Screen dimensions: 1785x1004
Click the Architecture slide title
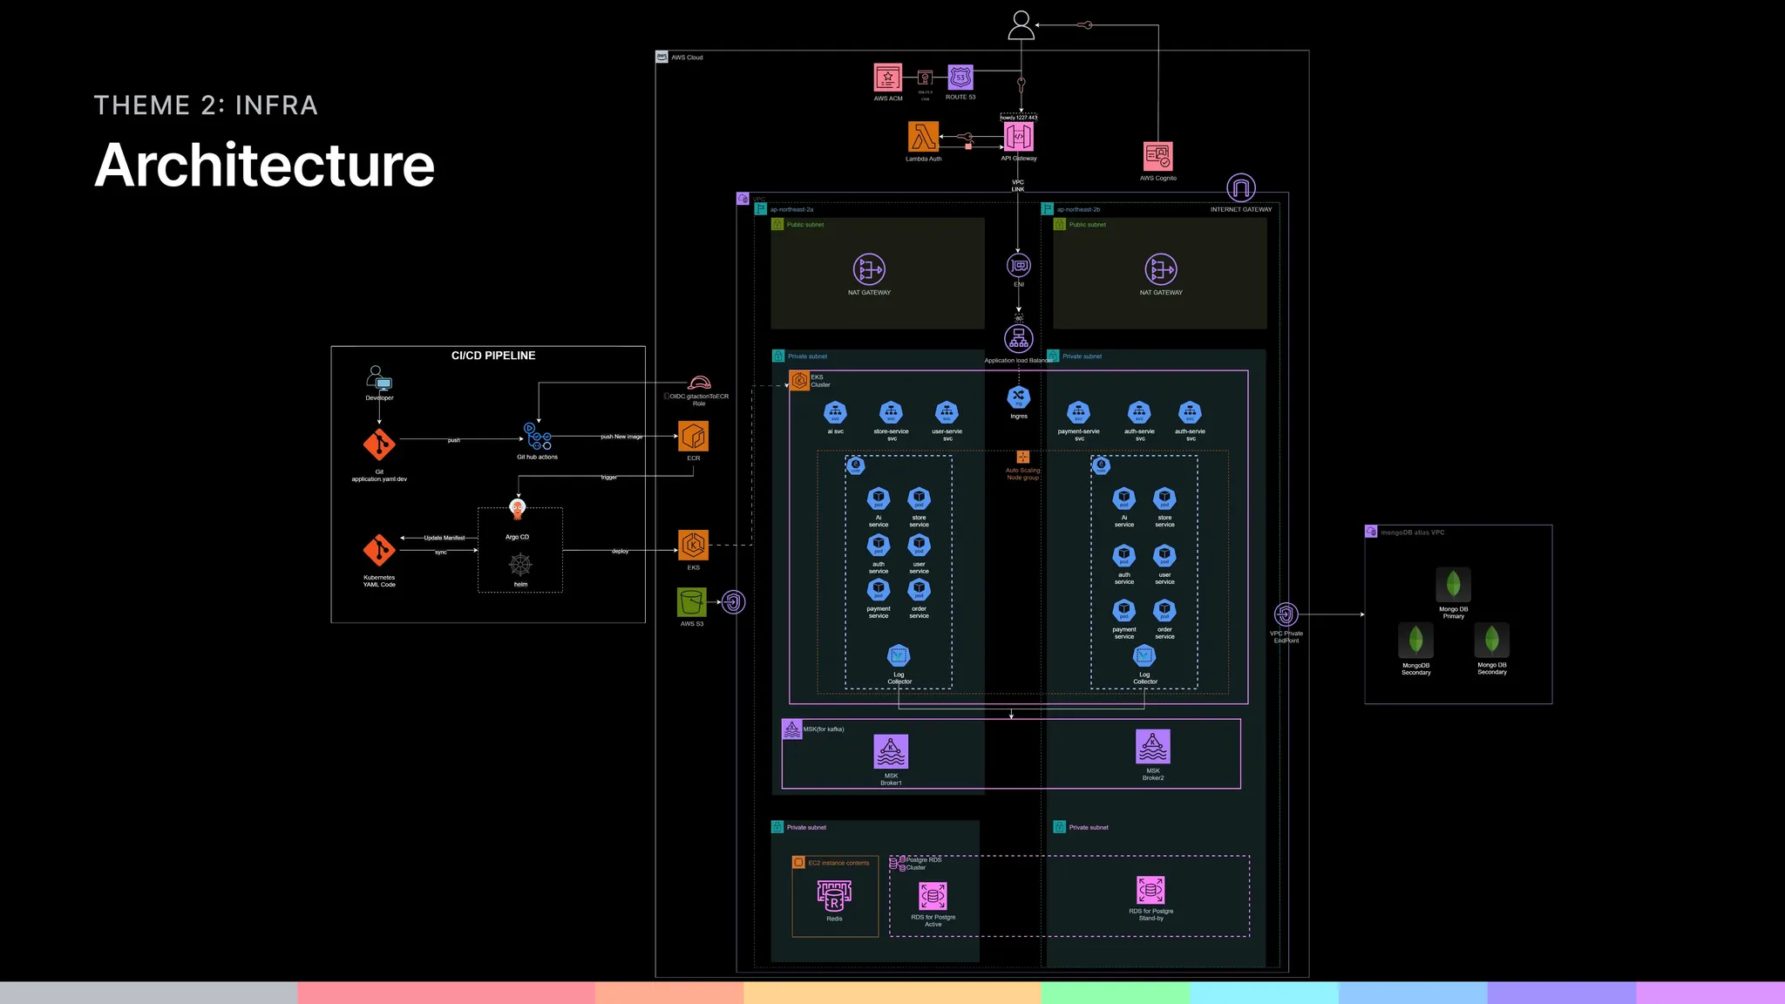coord(264,165)
